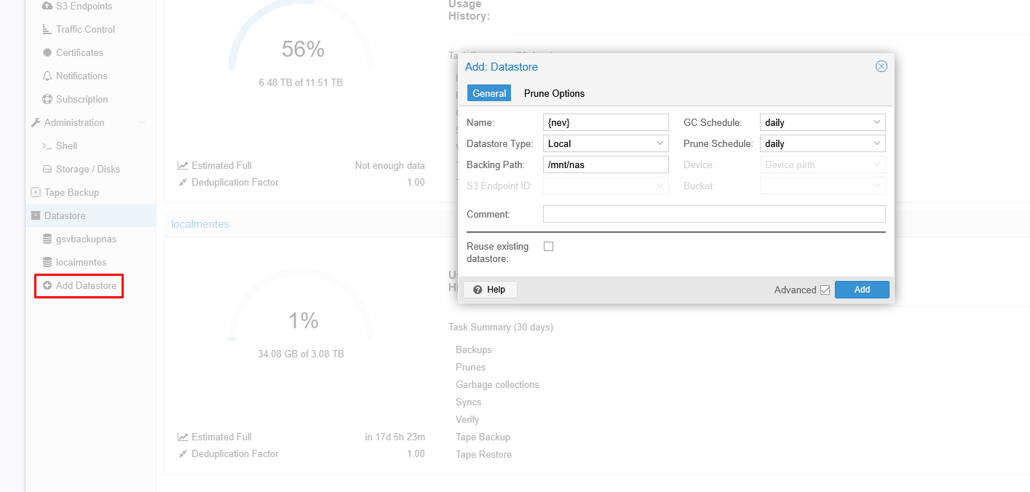This screenshot has height=492, width=1030.
Task: Click the Certificates gear icon in sidebar
Action: click(47, 53)
